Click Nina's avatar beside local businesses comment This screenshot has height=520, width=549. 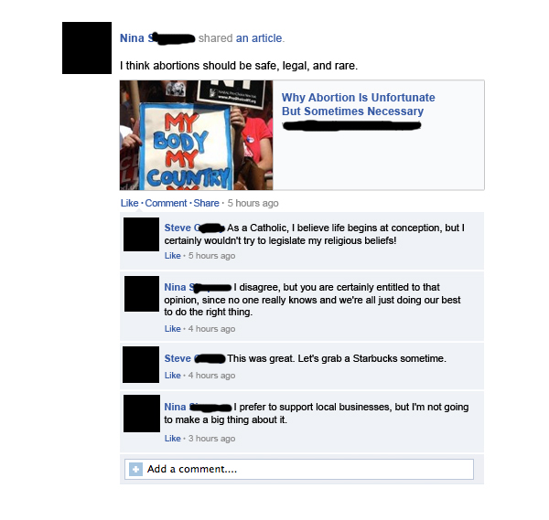(x=142, y=414)
